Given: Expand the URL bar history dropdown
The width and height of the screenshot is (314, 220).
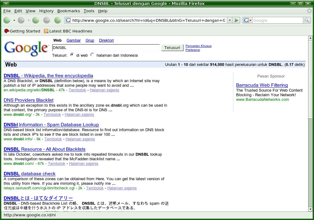Looking at the screenshot, I should click(x=230, y=20).
